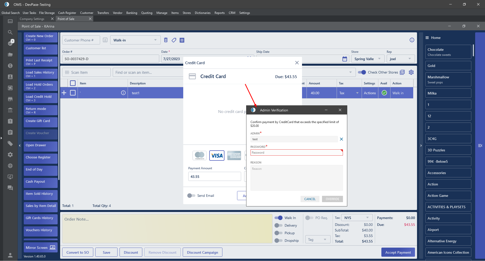
Task: Select the American Express card icon
Action: [x=234, y=155]
